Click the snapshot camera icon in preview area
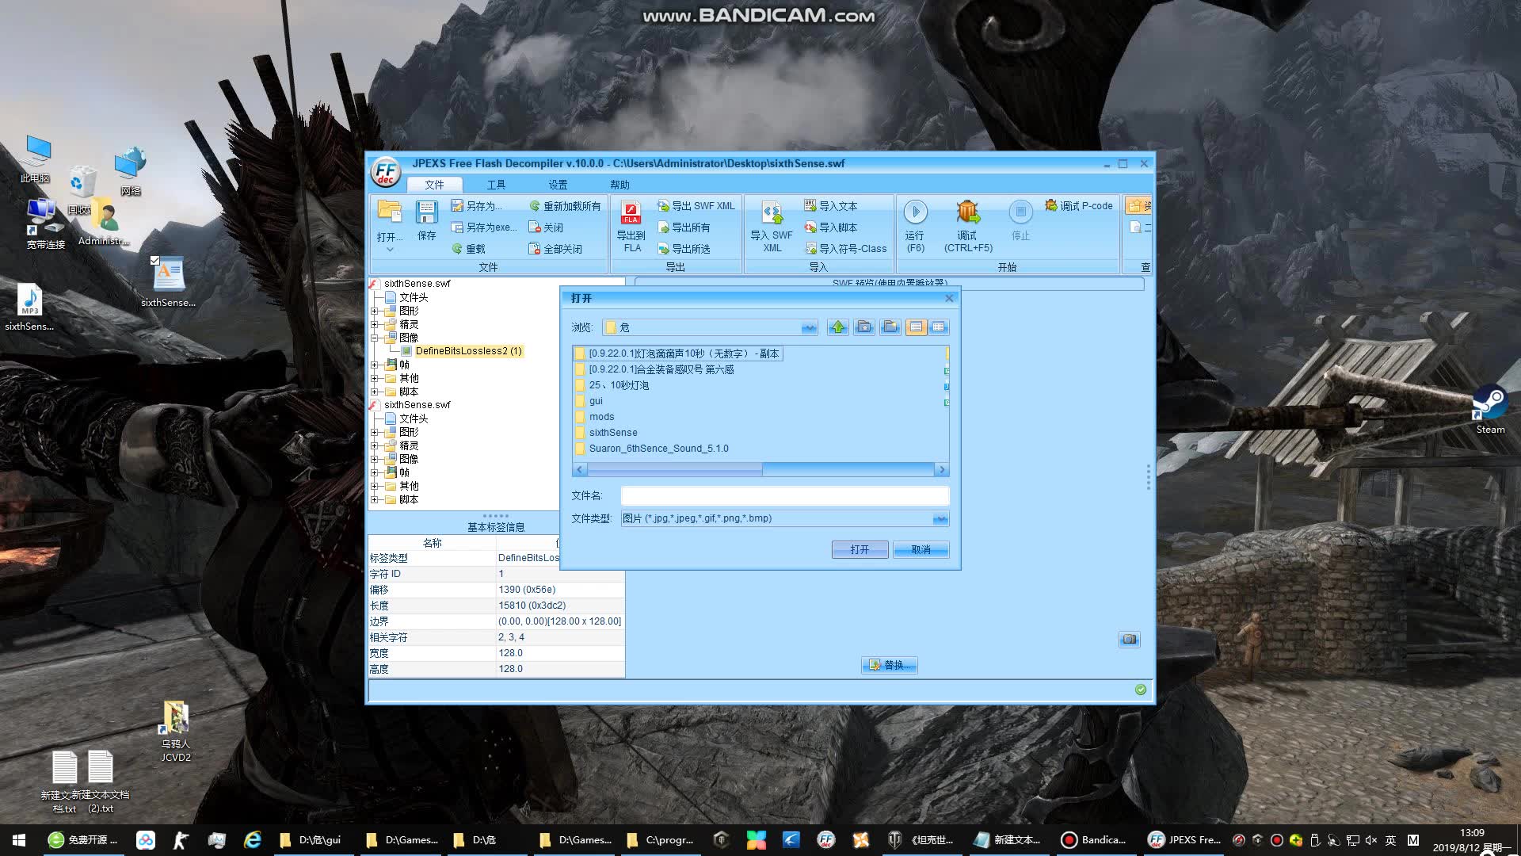The image size is (1521, 856). coord(1130,640)
